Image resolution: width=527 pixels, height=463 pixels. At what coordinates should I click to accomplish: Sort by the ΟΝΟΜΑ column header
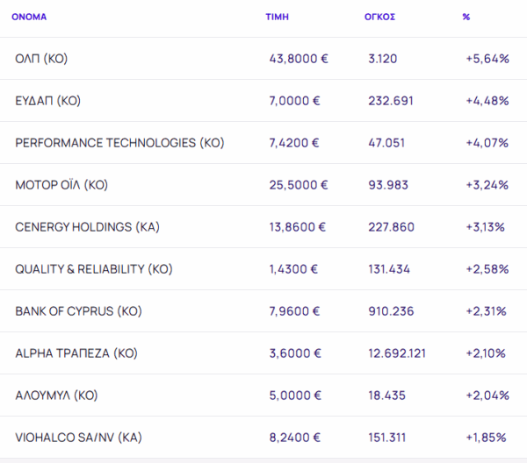click(29, 17)
